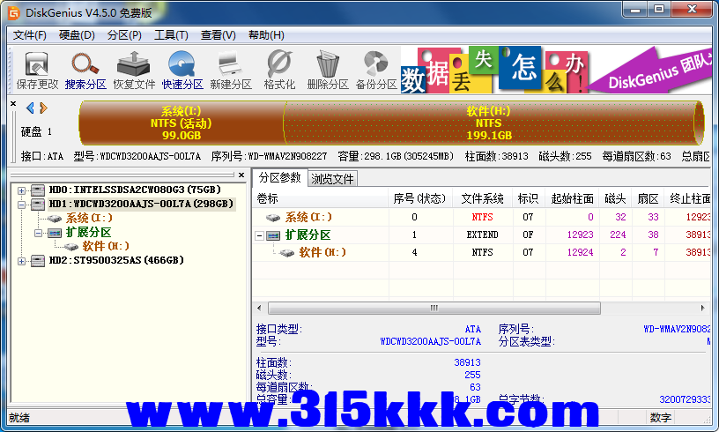Click the table horizontal scrollbar thumb
Viewport: 719px width, 432px height.
point(434,308)
